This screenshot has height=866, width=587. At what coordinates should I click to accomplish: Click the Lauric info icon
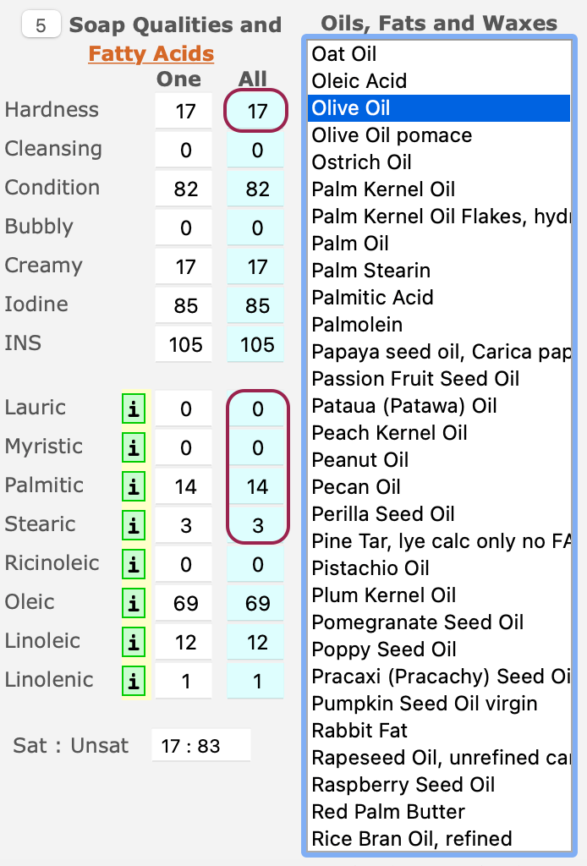click(x=134, y=408)
